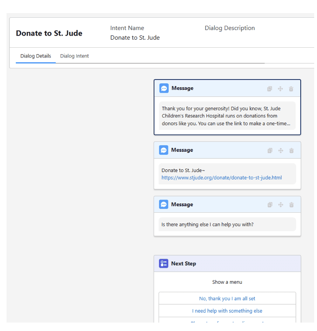The image size is (317, 331).
Task: Open the Dialog Intent tab
Action: (74, 56)
